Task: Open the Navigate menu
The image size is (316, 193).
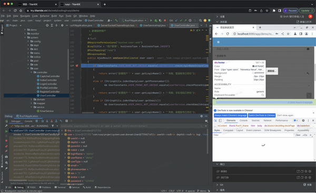Action: point(25,16)
